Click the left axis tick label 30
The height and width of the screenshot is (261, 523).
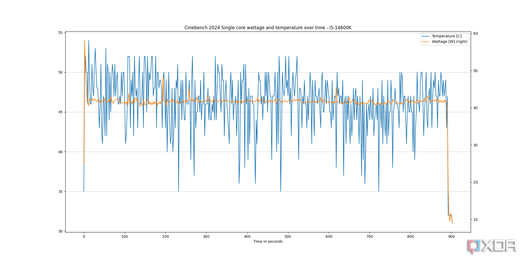pyautogui.click(x=60, y=231)
